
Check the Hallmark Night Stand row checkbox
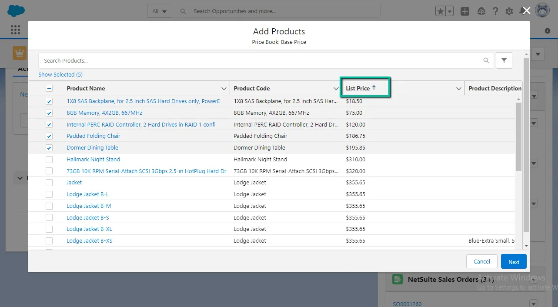pyautogui.click(x=49, y=160)
